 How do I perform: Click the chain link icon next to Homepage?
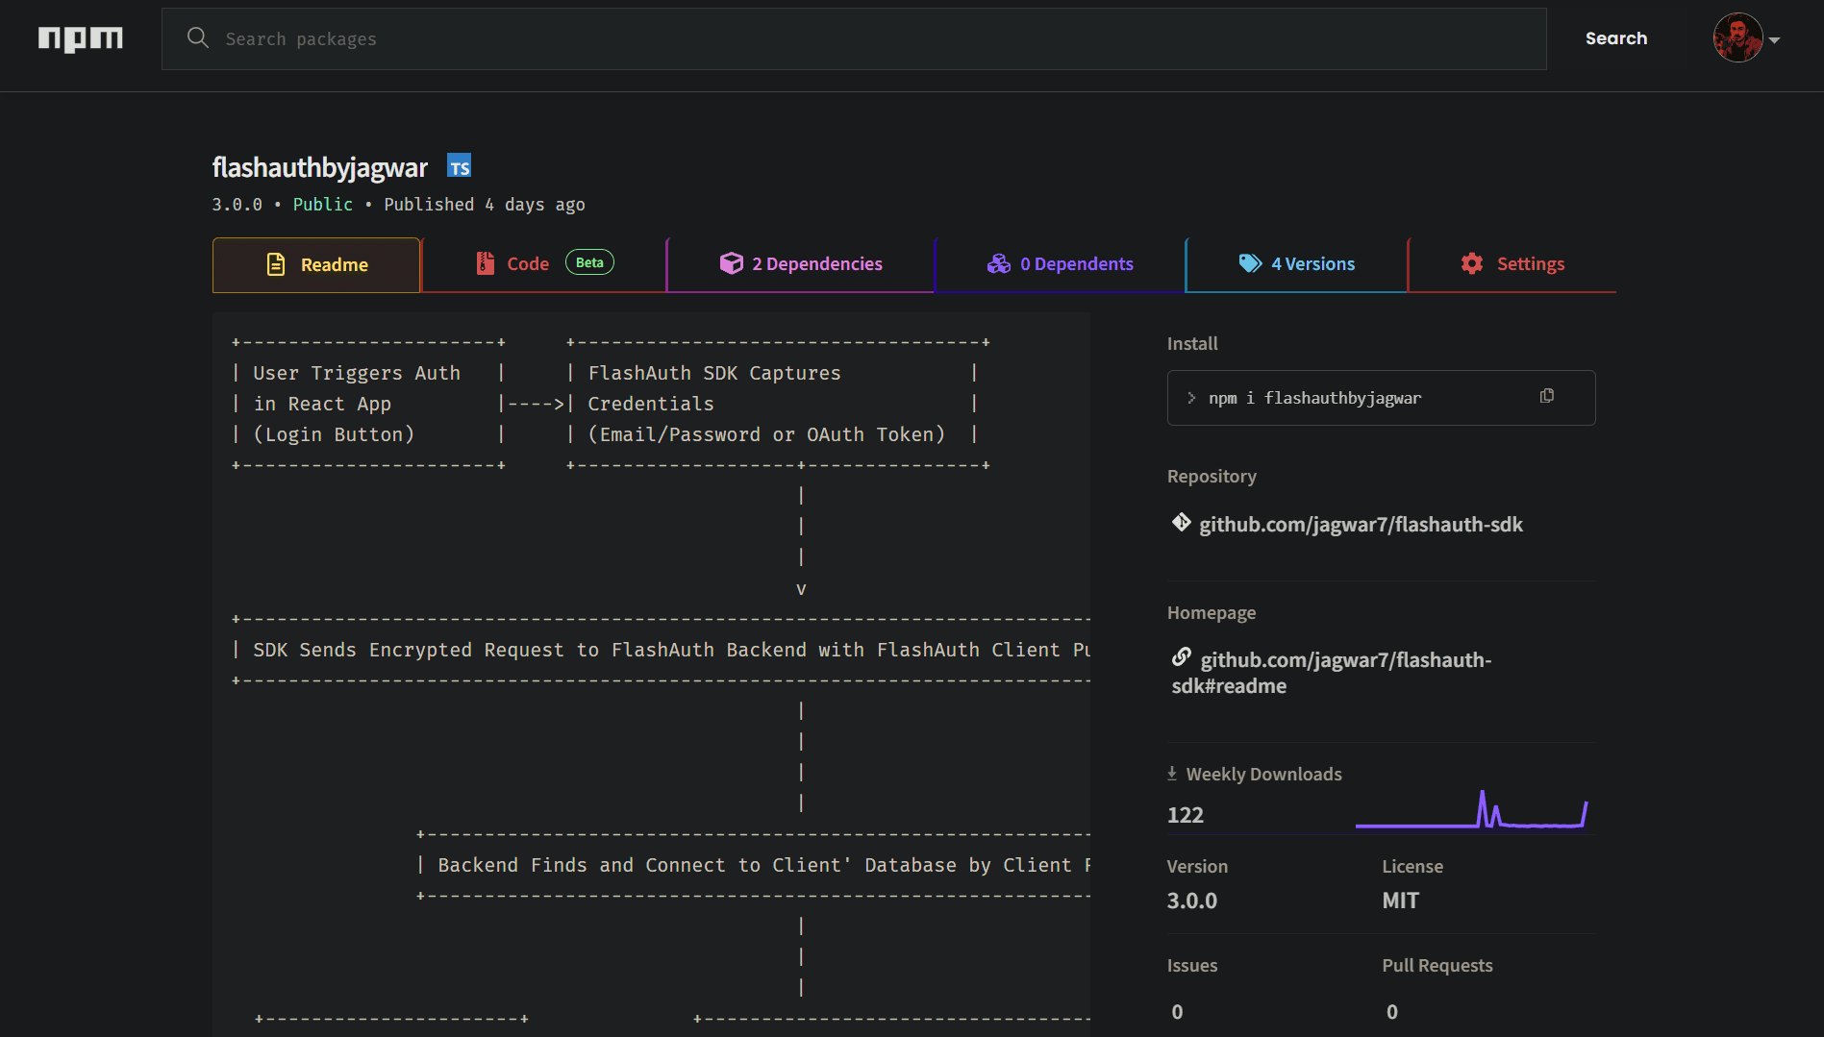[1180, 657]
